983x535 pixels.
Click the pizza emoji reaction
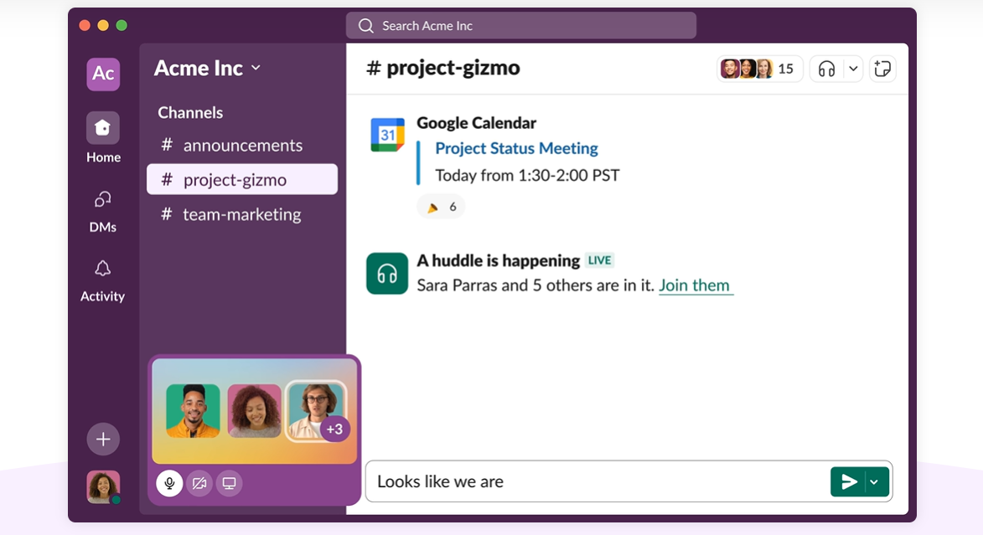click(x=440, y=206)
